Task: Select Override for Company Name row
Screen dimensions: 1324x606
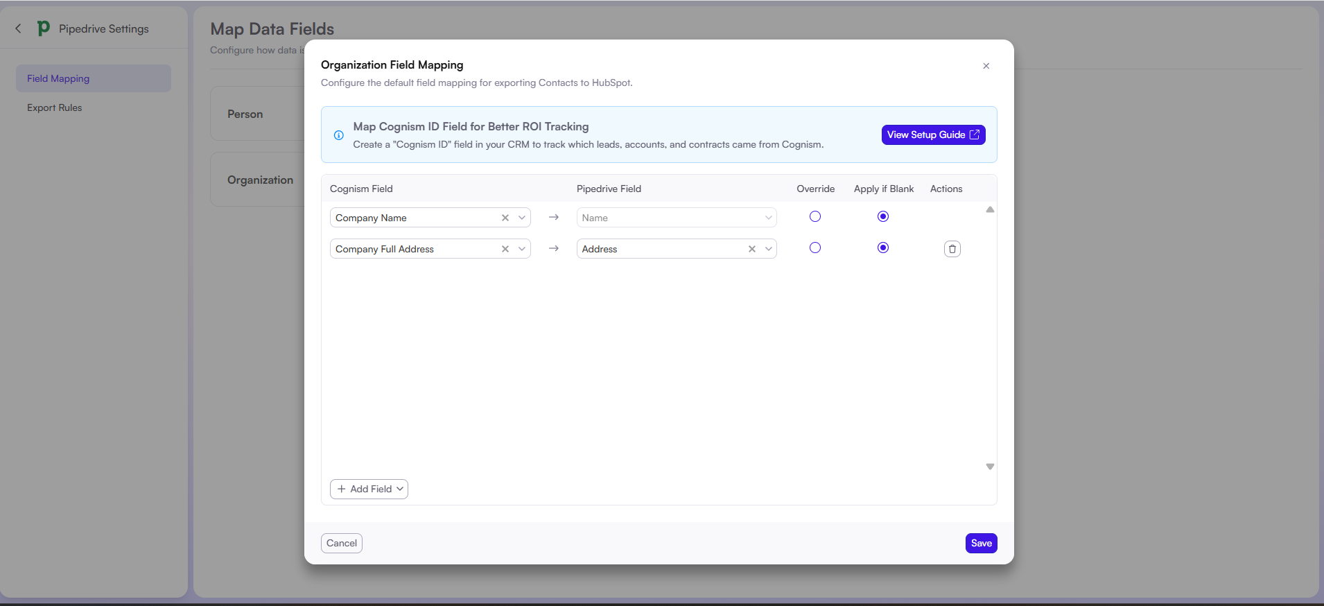Action: coord(815,216)
